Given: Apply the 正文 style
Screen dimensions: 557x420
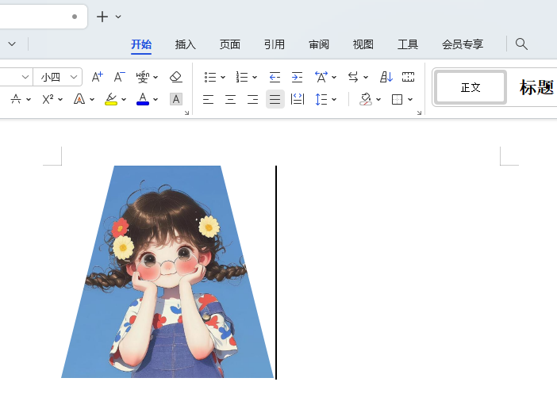Looking at the screenshot, I should pyautogui.click(x=471, y=87).
